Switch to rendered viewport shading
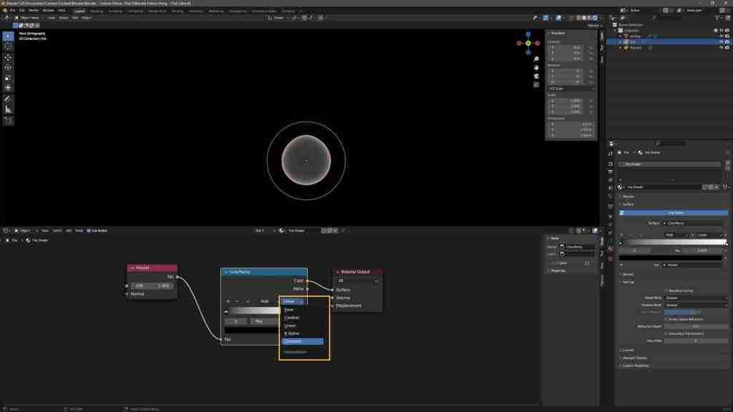The width and height of the screenshot is (733, 412). 595,18
